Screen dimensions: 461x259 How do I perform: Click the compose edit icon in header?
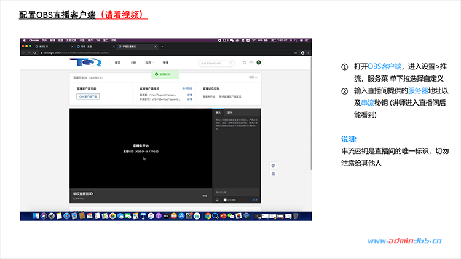coord(244,63)
